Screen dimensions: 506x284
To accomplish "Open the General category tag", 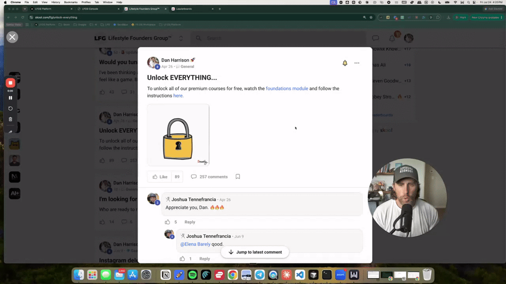I will click(x=187, y=67).
